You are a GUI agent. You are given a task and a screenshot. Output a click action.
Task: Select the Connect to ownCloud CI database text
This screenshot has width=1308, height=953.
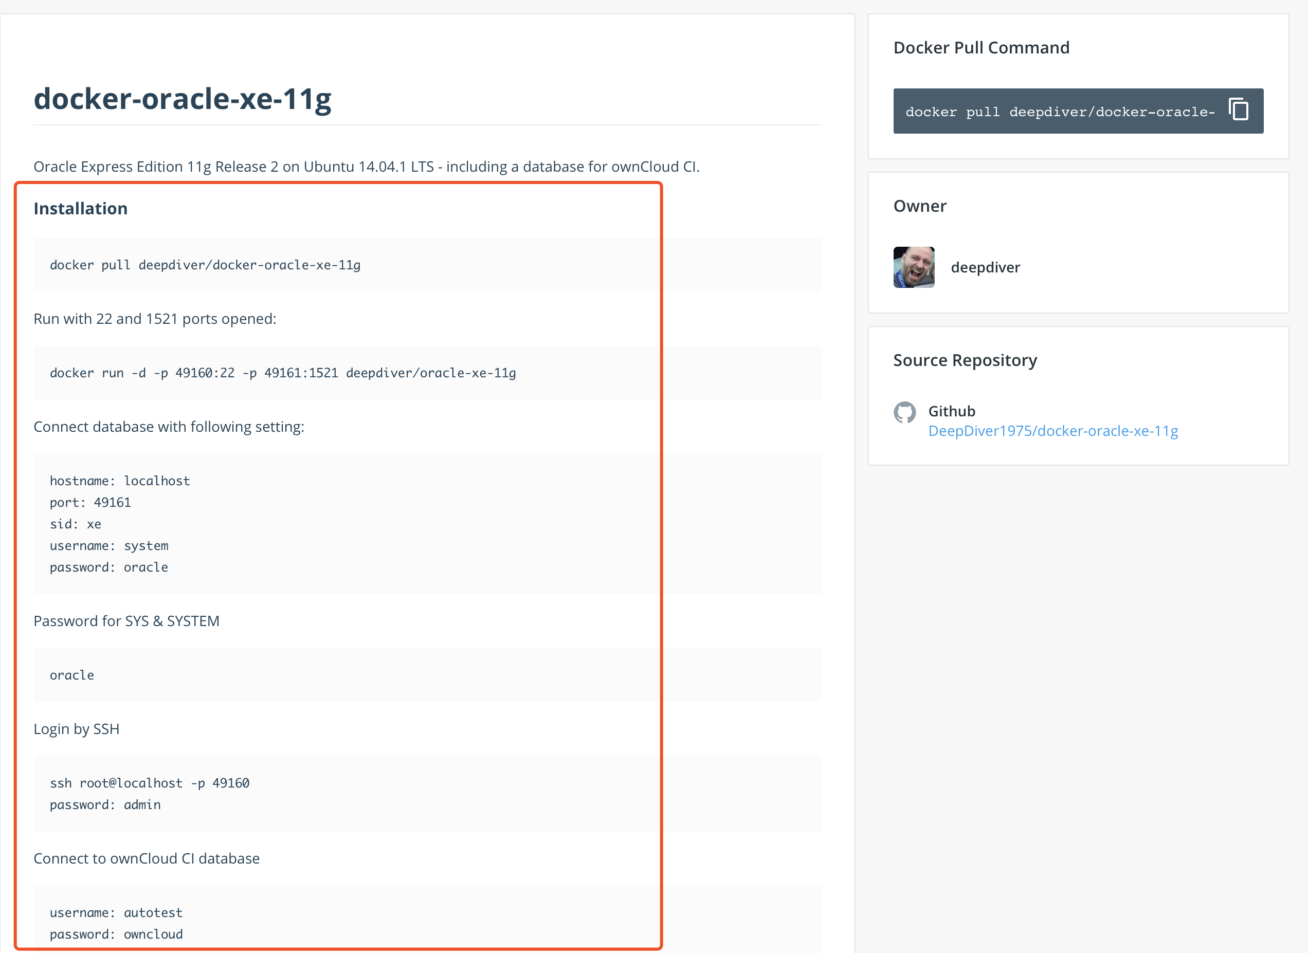[x=147, y=858]
